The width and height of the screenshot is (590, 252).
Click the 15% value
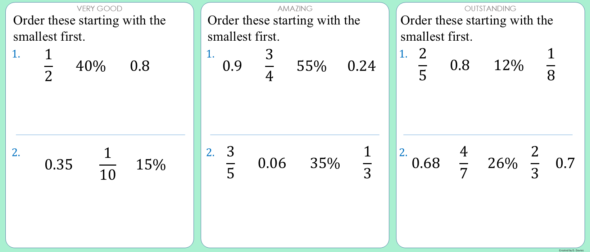[x=151, y=165]
